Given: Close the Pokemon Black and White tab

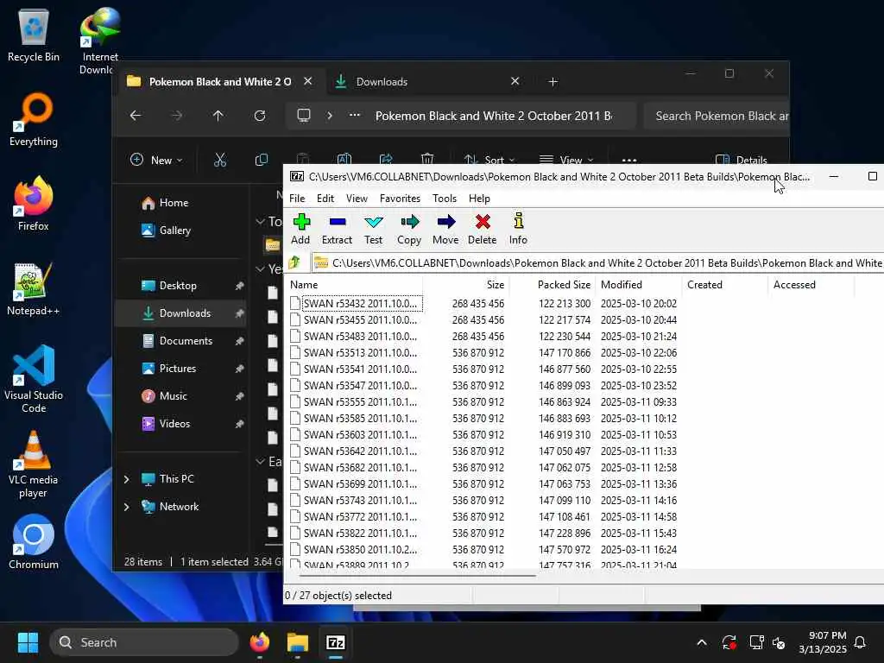Looking at the screenshot, I should (308, 82).
